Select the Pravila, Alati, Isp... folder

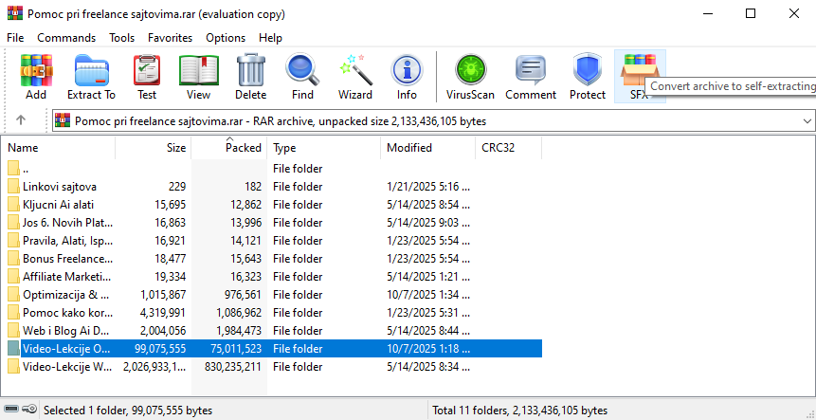(67, 241)
